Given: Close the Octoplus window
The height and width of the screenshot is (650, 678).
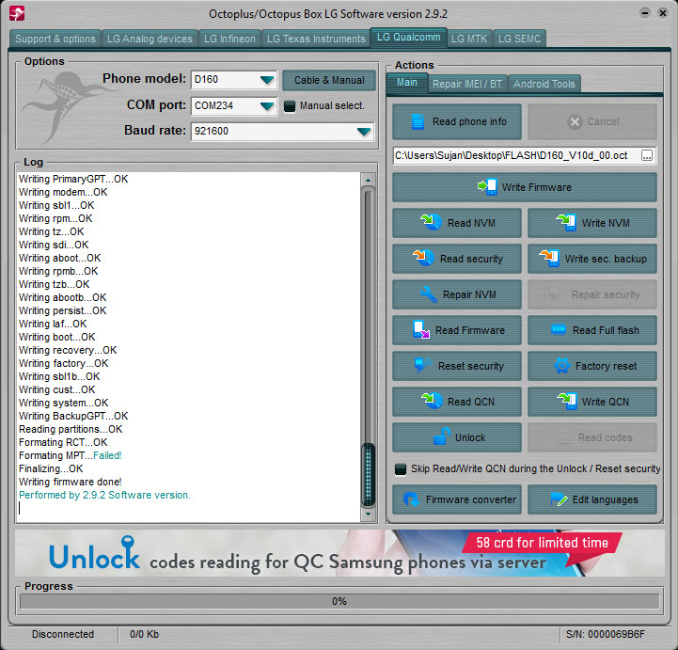Looking at the screenshot, I should click(x=662, y=13).
